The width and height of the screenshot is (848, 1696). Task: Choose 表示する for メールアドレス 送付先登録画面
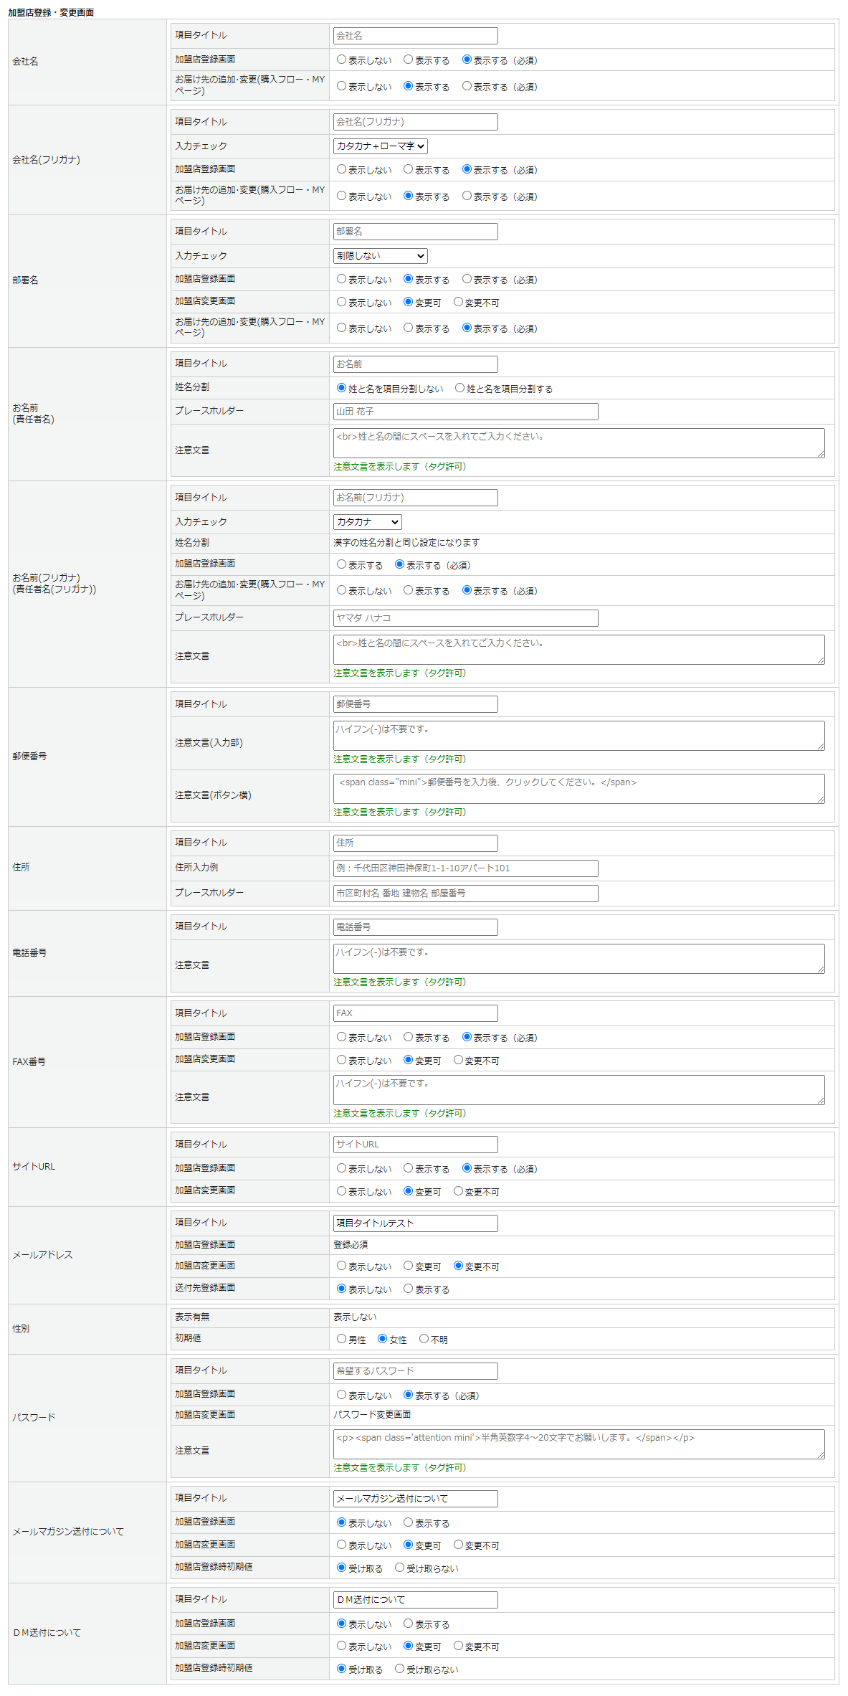point(409,1289)
